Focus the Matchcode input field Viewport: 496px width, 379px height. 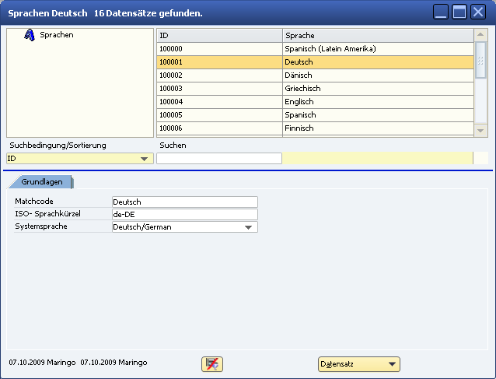click(184, 202)
